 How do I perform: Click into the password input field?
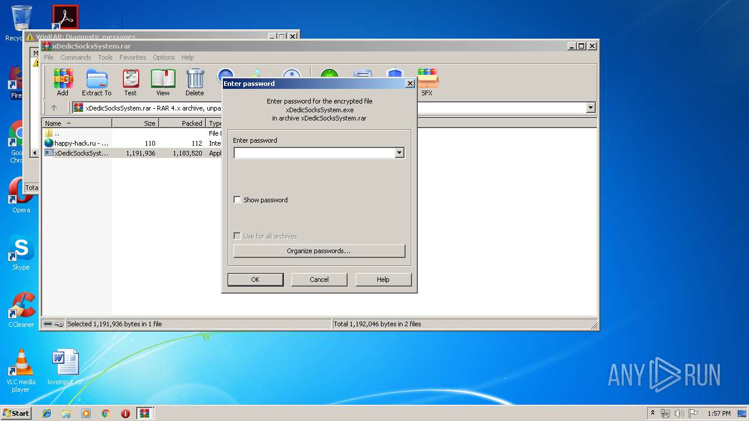[314, 153]
